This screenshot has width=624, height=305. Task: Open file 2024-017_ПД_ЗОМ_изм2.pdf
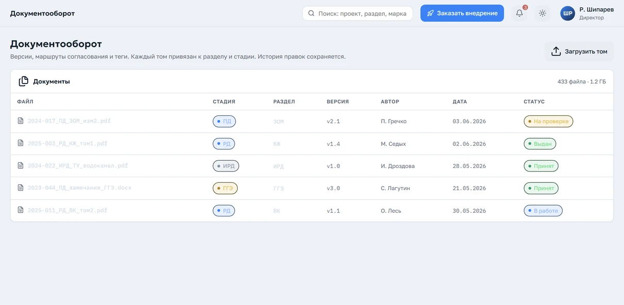(69, 121)
